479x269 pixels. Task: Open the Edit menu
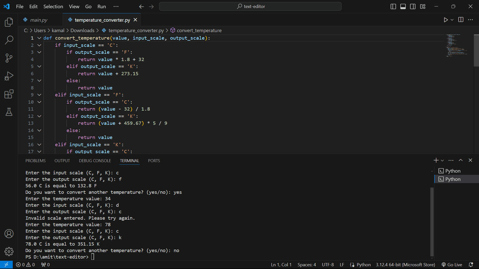tap(33, 6)
